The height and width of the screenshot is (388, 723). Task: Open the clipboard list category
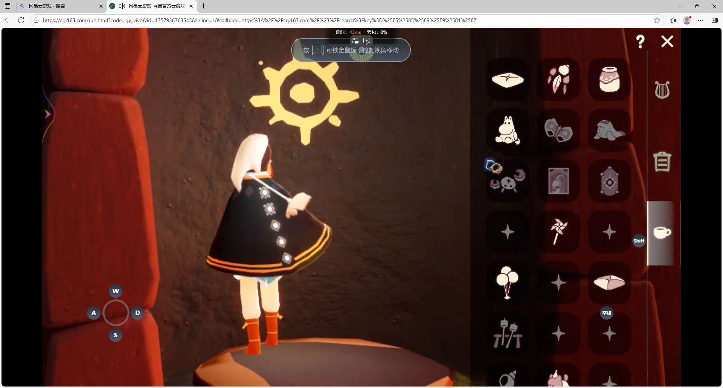click(662, 162)
